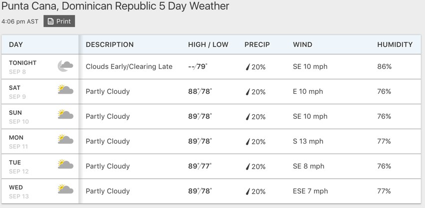Select the DESCRIPTION column header
Screen dimensions: 425x208
tap(110, 44)
